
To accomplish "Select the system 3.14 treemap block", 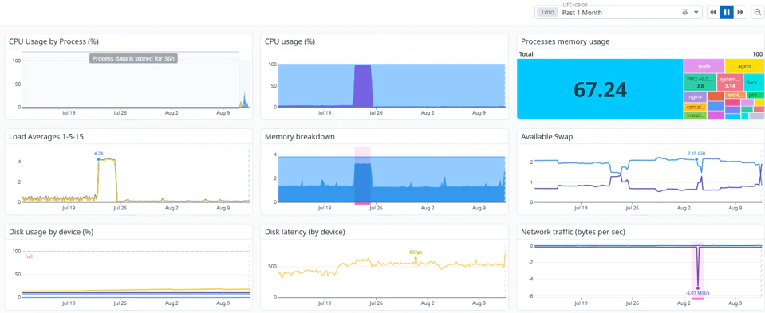I will 730,82.
